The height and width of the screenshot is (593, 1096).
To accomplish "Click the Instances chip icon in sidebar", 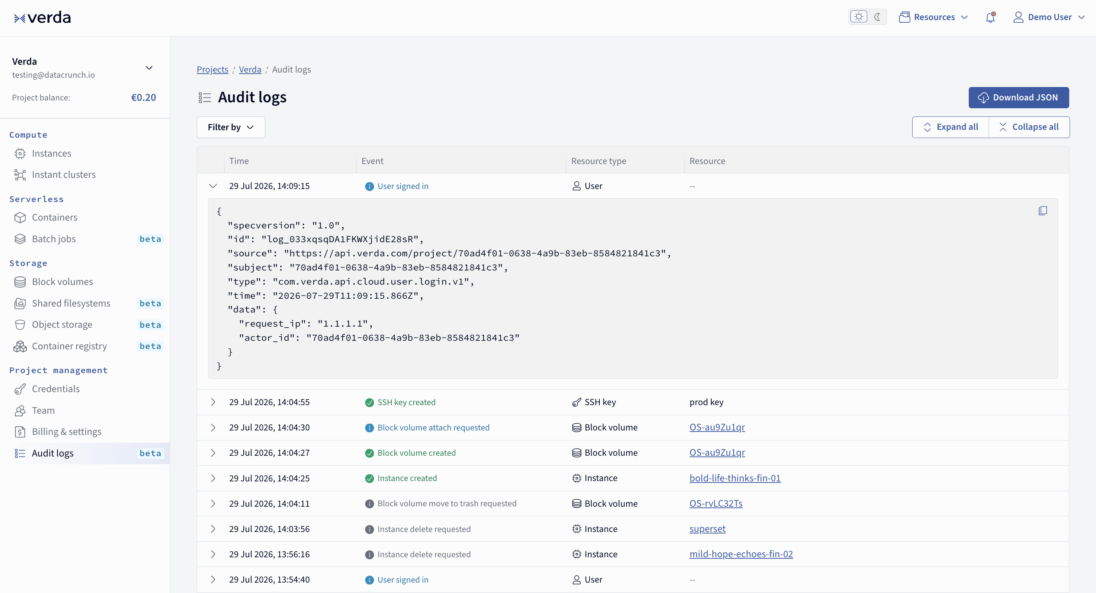I will tap(20, 153).
